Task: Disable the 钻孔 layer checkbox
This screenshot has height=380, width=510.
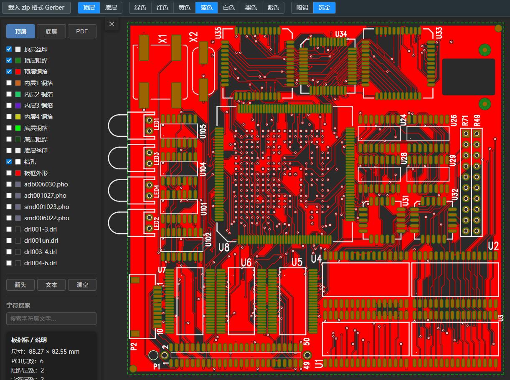Action: (x=9, y=162)
